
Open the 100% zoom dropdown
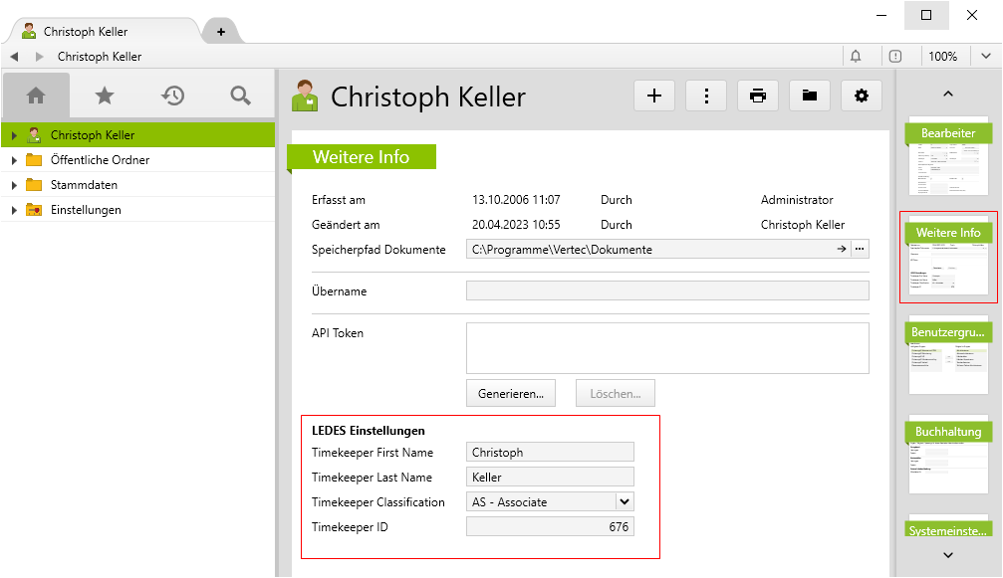click(x=984, y=57)
